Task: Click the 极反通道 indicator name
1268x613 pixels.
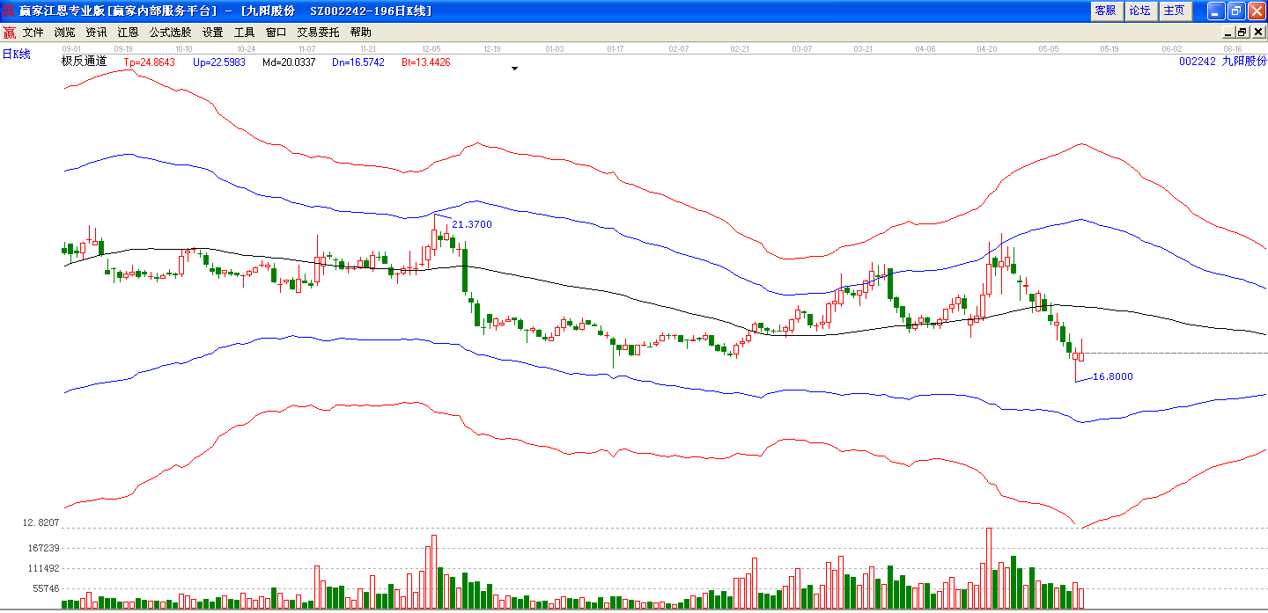Action: coord(84,62)
